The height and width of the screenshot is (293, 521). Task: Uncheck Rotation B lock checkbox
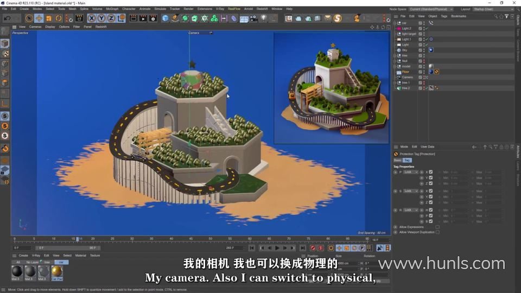pyautogui.click(x=431, y=221)
